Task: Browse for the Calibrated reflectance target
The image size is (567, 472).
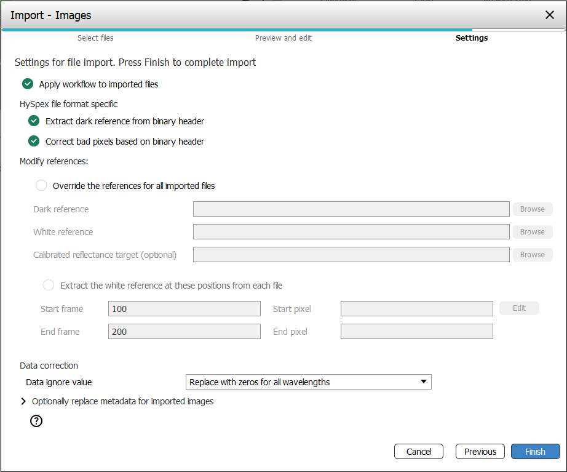Action: (x=532, y=255)
